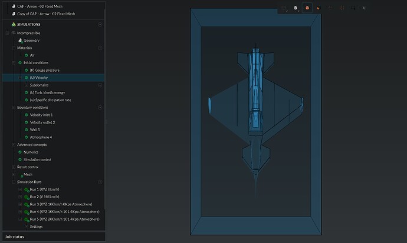Image resolution: width=407 pixels, height=243 pixels.
Task: Collapse the Simulation Runs node
Action: (x=14, y=182)
